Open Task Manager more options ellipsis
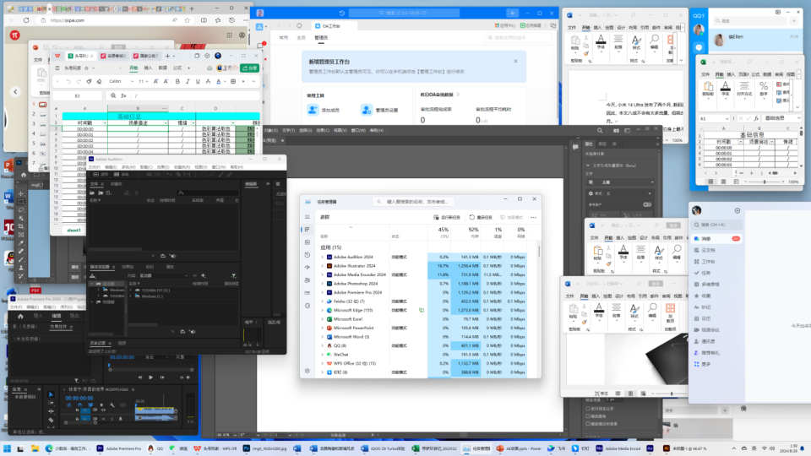The image size is (811, 456). click(x=533, y=217)
